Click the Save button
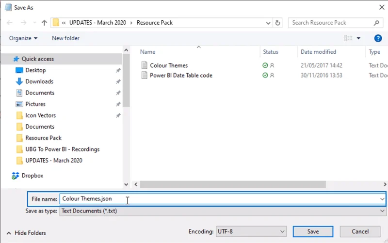 tap(313, 231)
